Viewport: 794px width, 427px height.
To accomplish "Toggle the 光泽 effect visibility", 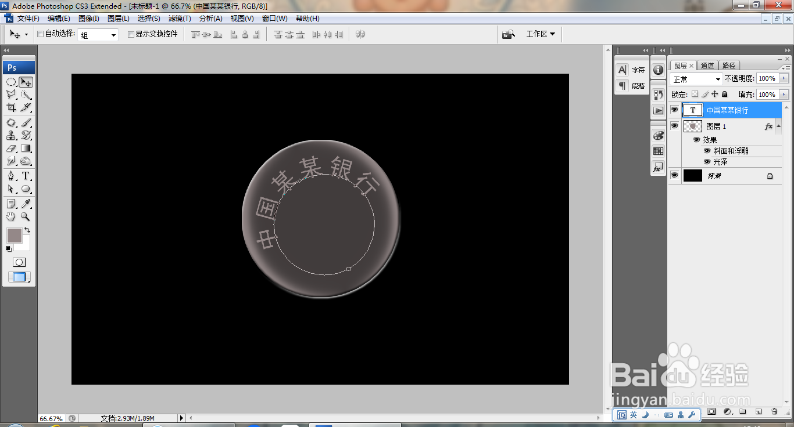I will click(x=707, y=162).
